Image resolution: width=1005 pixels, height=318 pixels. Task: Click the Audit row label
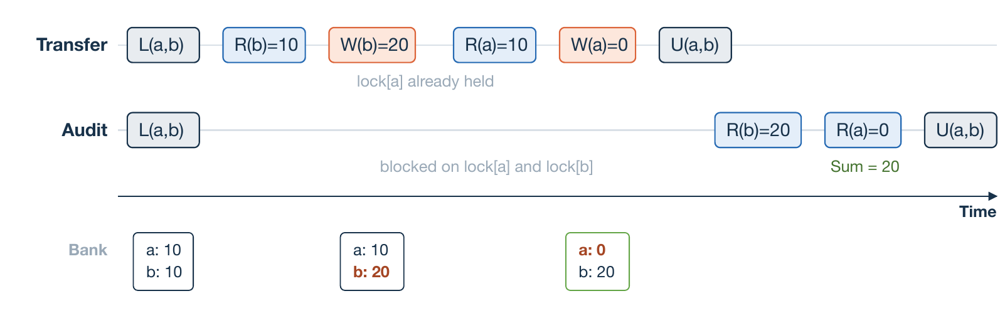coord(85,130)
